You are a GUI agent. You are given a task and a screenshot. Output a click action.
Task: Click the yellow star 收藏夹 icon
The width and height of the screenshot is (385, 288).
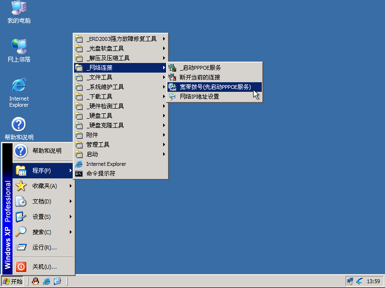click(x=21, y=186)
